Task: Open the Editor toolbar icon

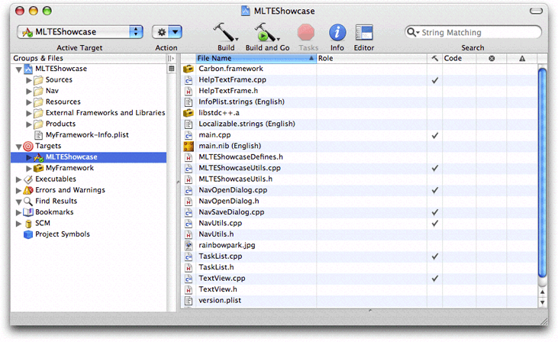Action: tap(364, 32)
